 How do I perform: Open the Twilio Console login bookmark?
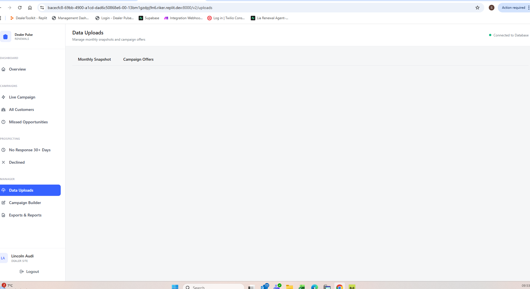pos(226,18)
